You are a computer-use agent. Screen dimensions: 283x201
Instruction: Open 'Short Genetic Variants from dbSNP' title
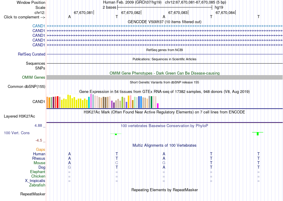pyautogui.click(x=164, y=82)
